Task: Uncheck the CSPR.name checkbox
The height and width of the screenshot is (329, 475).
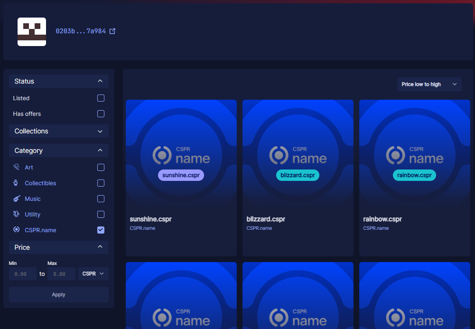Action: (101, 230)
